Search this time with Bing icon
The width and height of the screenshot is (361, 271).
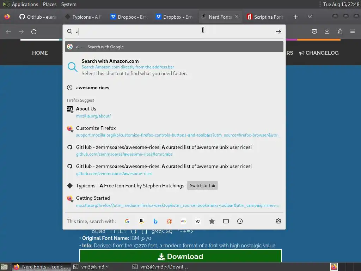click(155, 221)
